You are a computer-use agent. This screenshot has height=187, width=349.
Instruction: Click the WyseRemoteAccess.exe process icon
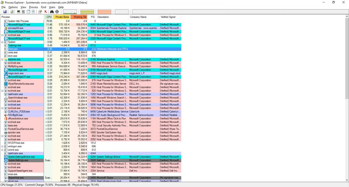pyautogui.click(x=6, y=84)
